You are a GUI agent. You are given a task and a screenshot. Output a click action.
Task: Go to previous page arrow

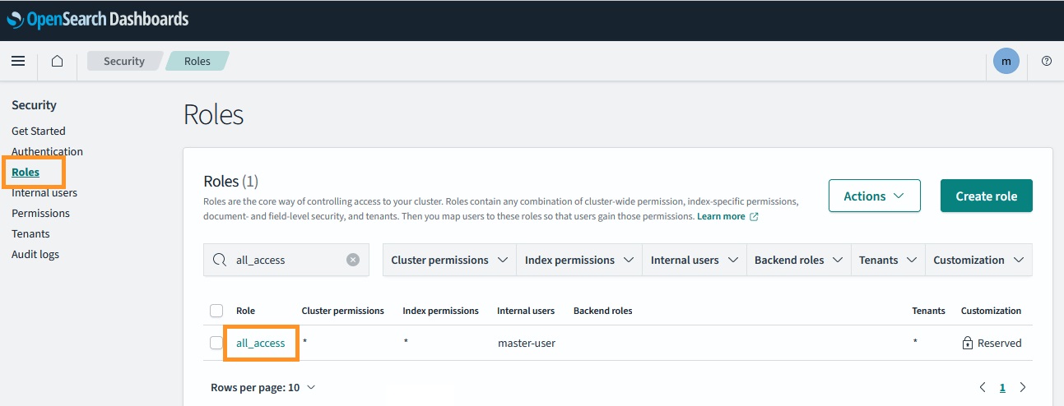(x=983, y=387)
